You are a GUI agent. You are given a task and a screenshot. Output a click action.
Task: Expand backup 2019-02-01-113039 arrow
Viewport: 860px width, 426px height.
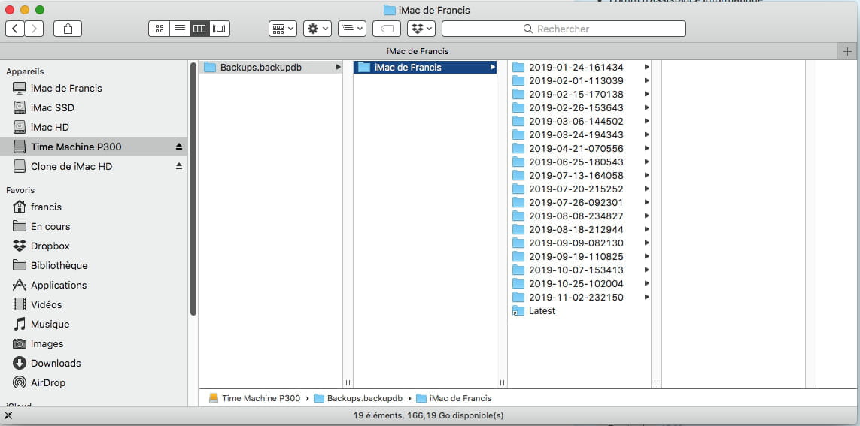[x=646, y=80]
